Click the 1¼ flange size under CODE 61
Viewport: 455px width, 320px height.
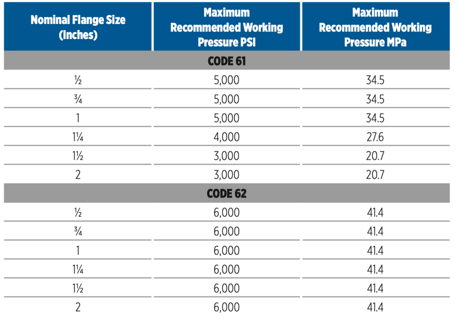click(x=78, y=137)
